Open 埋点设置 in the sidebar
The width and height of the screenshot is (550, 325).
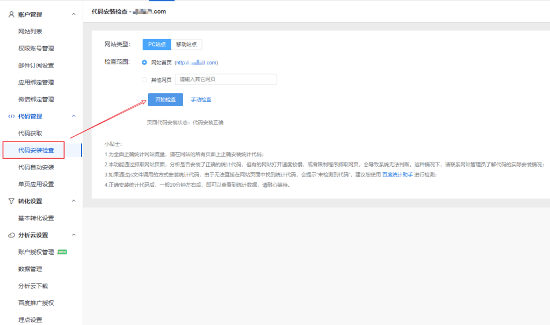(x=30, y=320)
